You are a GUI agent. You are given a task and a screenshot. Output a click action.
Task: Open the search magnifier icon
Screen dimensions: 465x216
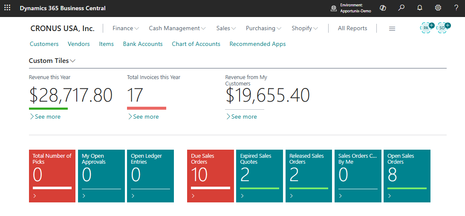click(401, 8)
